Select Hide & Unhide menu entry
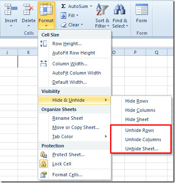 point(75,100)
